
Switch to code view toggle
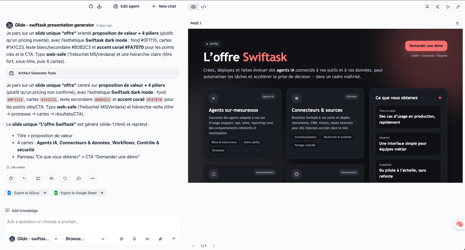pyautogui.click(x=203, y=7)
